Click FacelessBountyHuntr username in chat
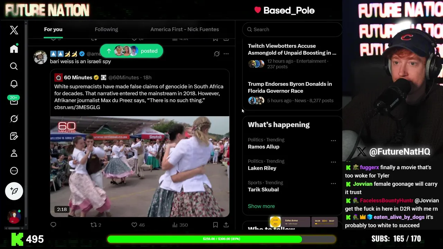Image resolution: width=443 pixels, height=249 pixels. click(x=387, y=201)
